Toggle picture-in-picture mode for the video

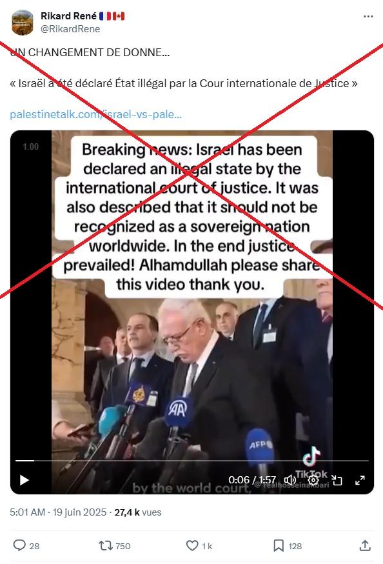337,480
